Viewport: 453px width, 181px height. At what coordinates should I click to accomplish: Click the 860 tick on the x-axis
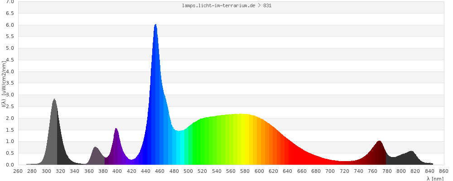click(443, 171)
